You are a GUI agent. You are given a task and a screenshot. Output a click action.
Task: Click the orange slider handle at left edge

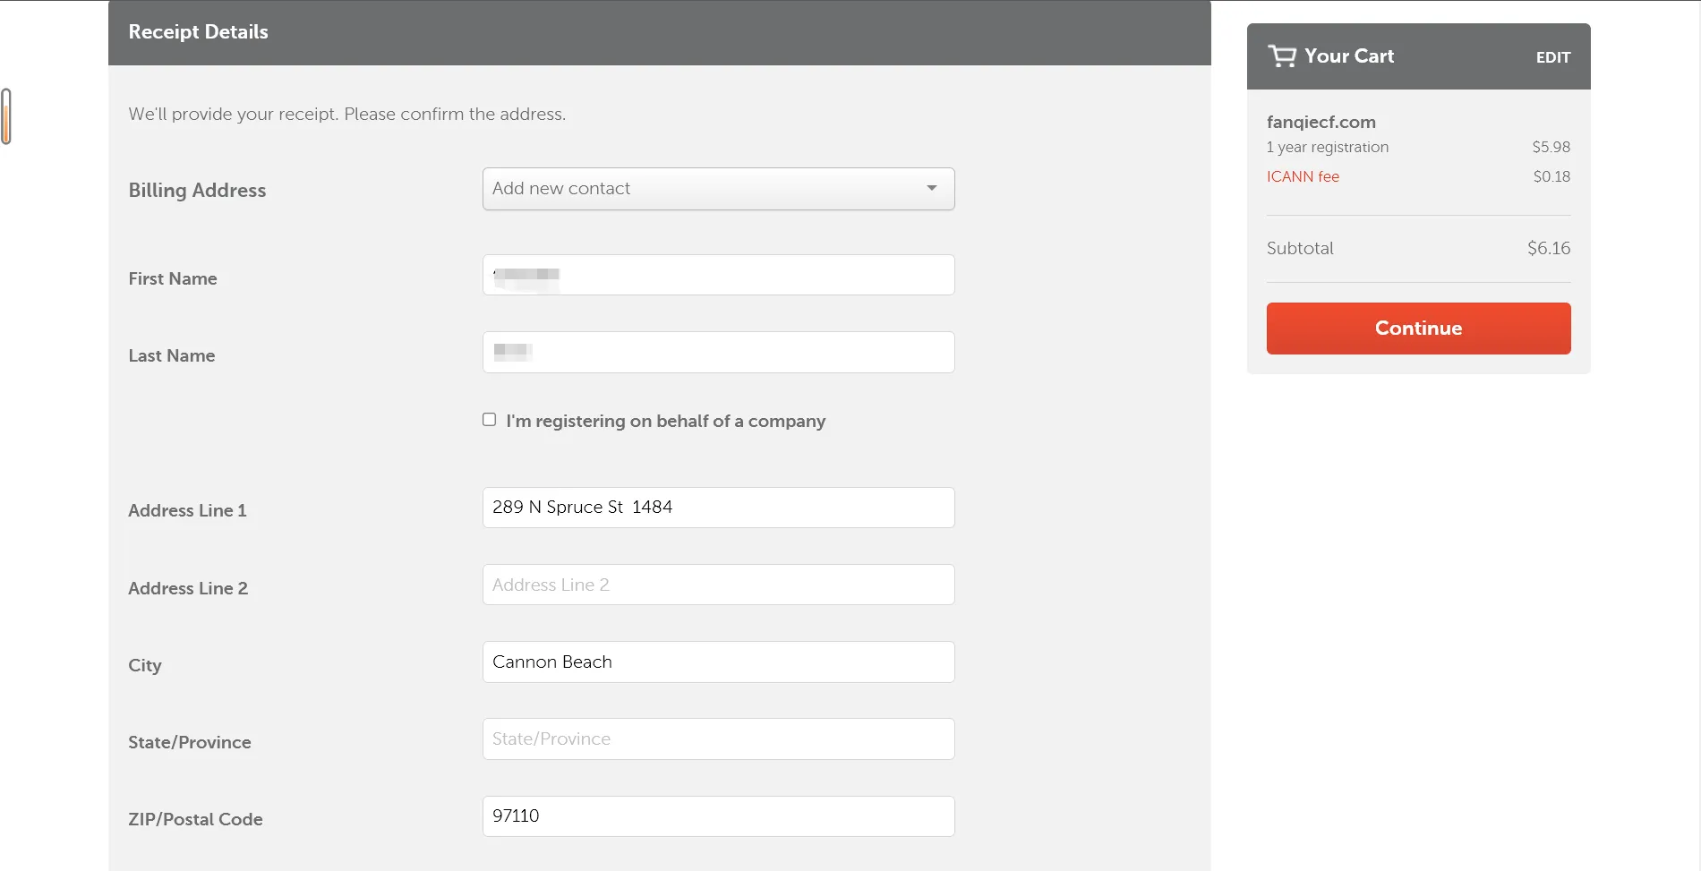tap(6, 116)
